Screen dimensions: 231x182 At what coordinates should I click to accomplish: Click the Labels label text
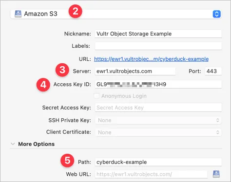pos(81,46)
